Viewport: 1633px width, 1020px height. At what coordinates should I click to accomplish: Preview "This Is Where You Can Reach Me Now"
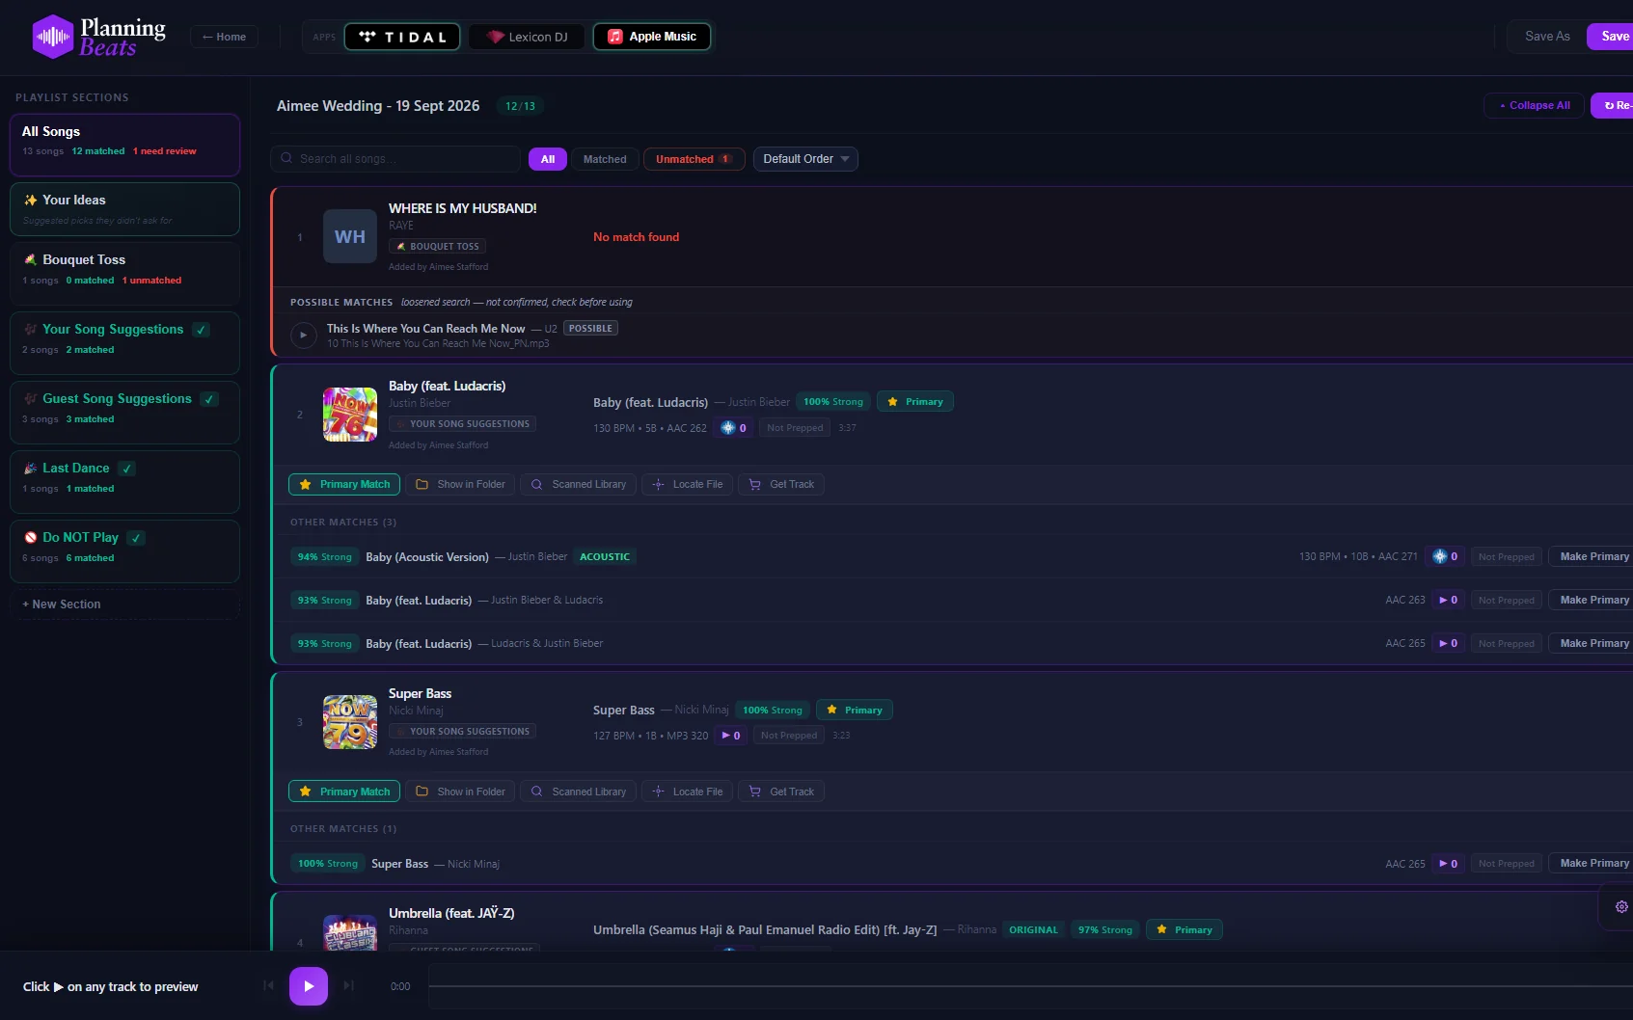(x=303, y=335)
